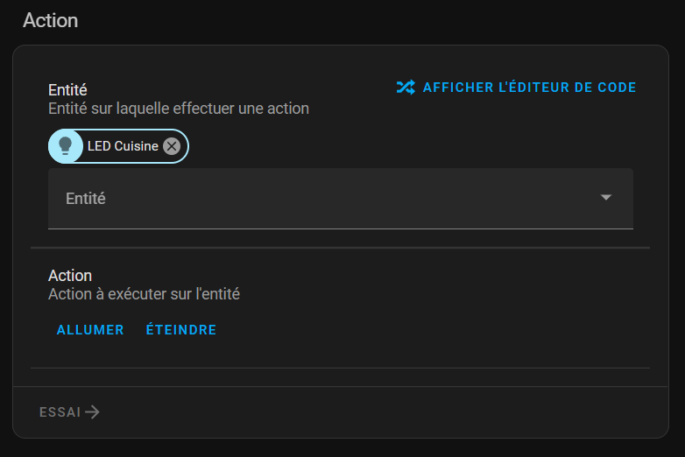This screenshot has width=685, height=457.
Task: Click the shuffle icon beside the code editor link
Action: [x=406, y=88]
